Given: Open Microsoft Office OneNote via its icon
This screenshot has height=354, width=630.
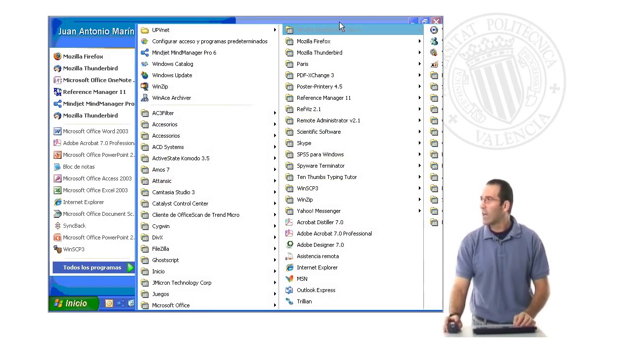Looking at the screenshot, I should [x=58, y=80].
